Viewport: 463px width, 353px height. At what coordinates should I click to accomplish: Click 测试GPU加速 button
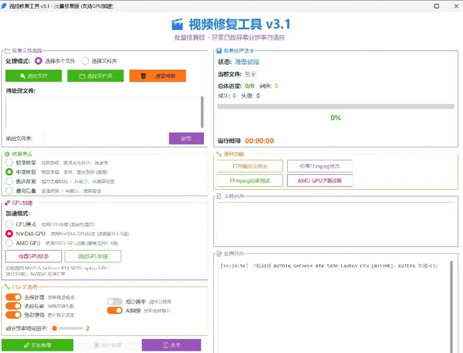[x=93, y=256]
